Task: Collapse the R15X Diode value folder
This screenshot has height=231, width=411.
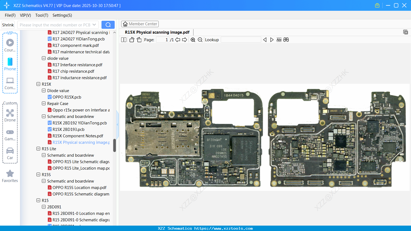Action: pos(44,90)
